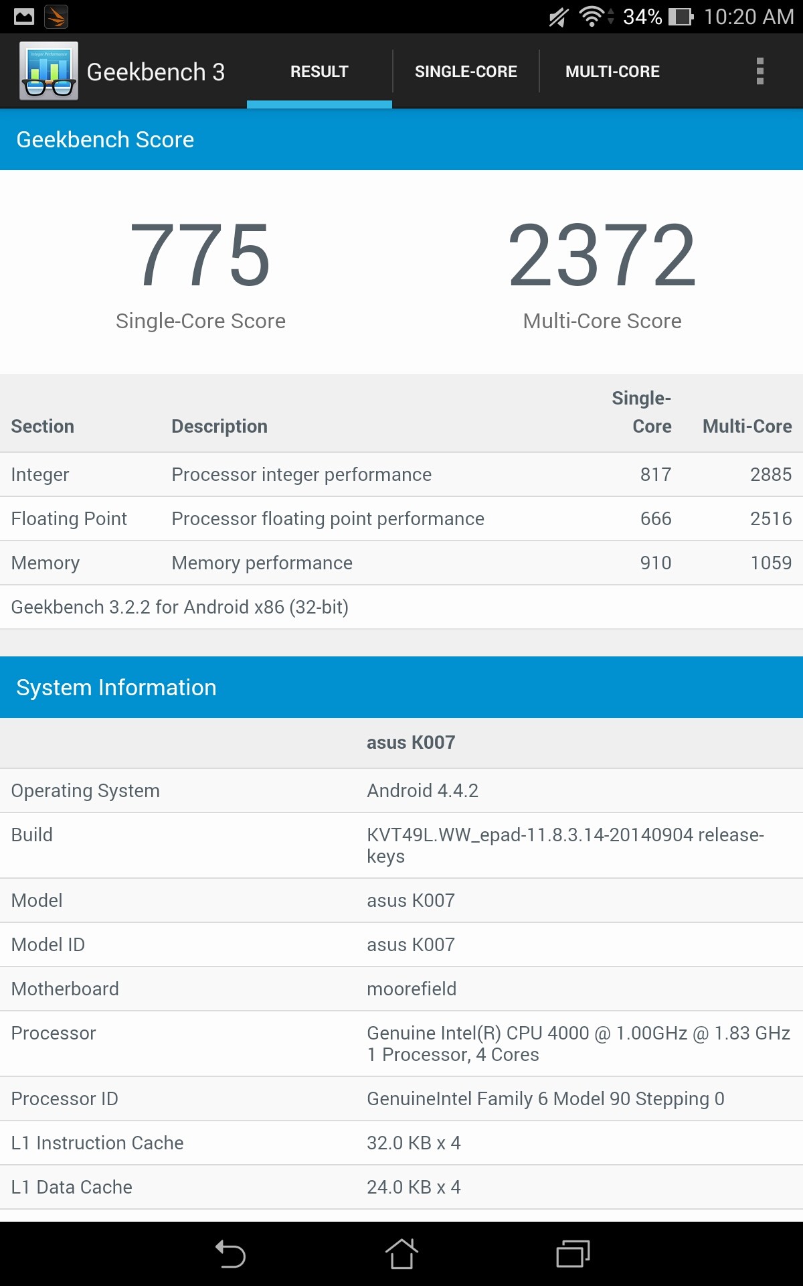The image size is (803, 1286).
Task: Tap the Android back navigation icon
Action: point(230,1254)
